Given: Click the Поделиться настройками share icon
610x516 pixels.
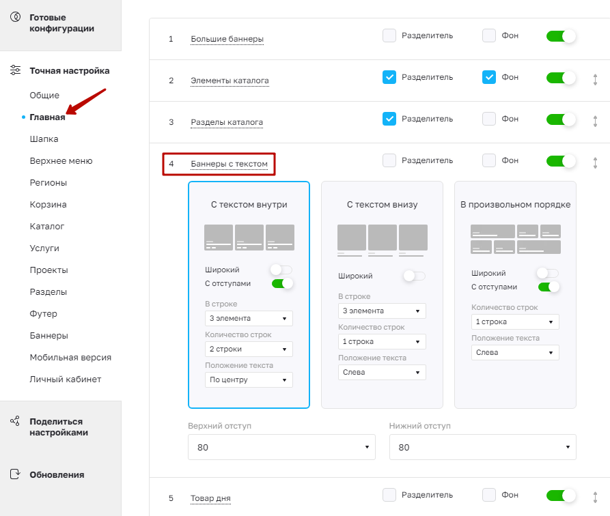Looking at the screenshot, I should coord(15,420).
